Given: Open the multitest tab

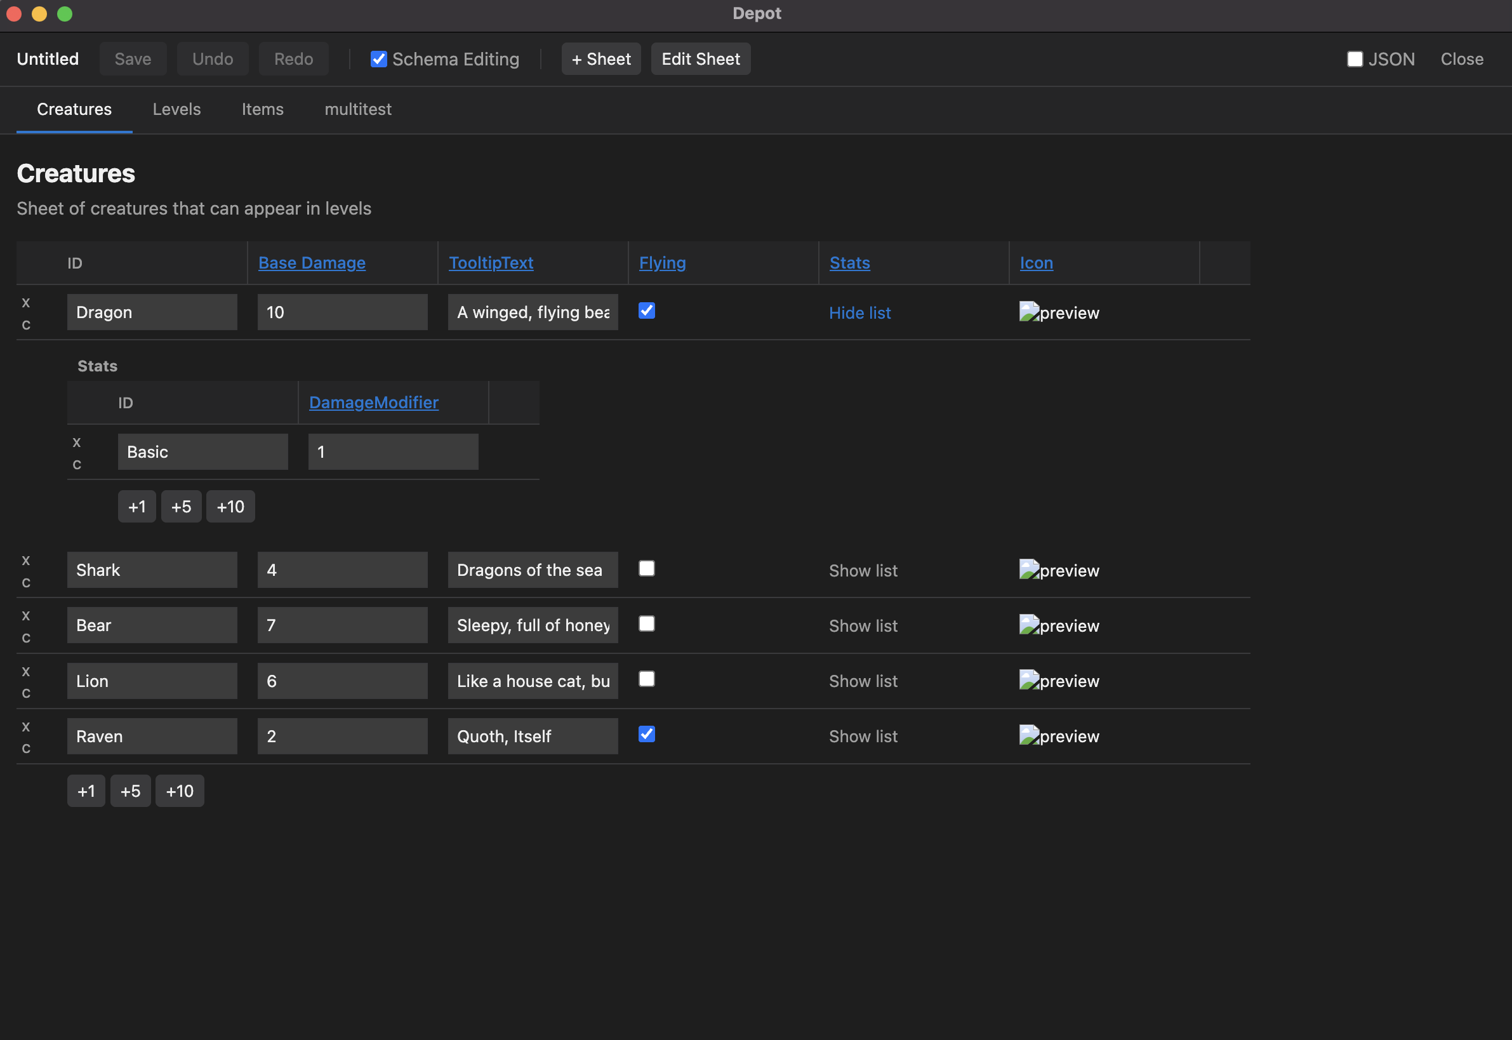Looking at the screenshot, I should [x=357, y=109].
